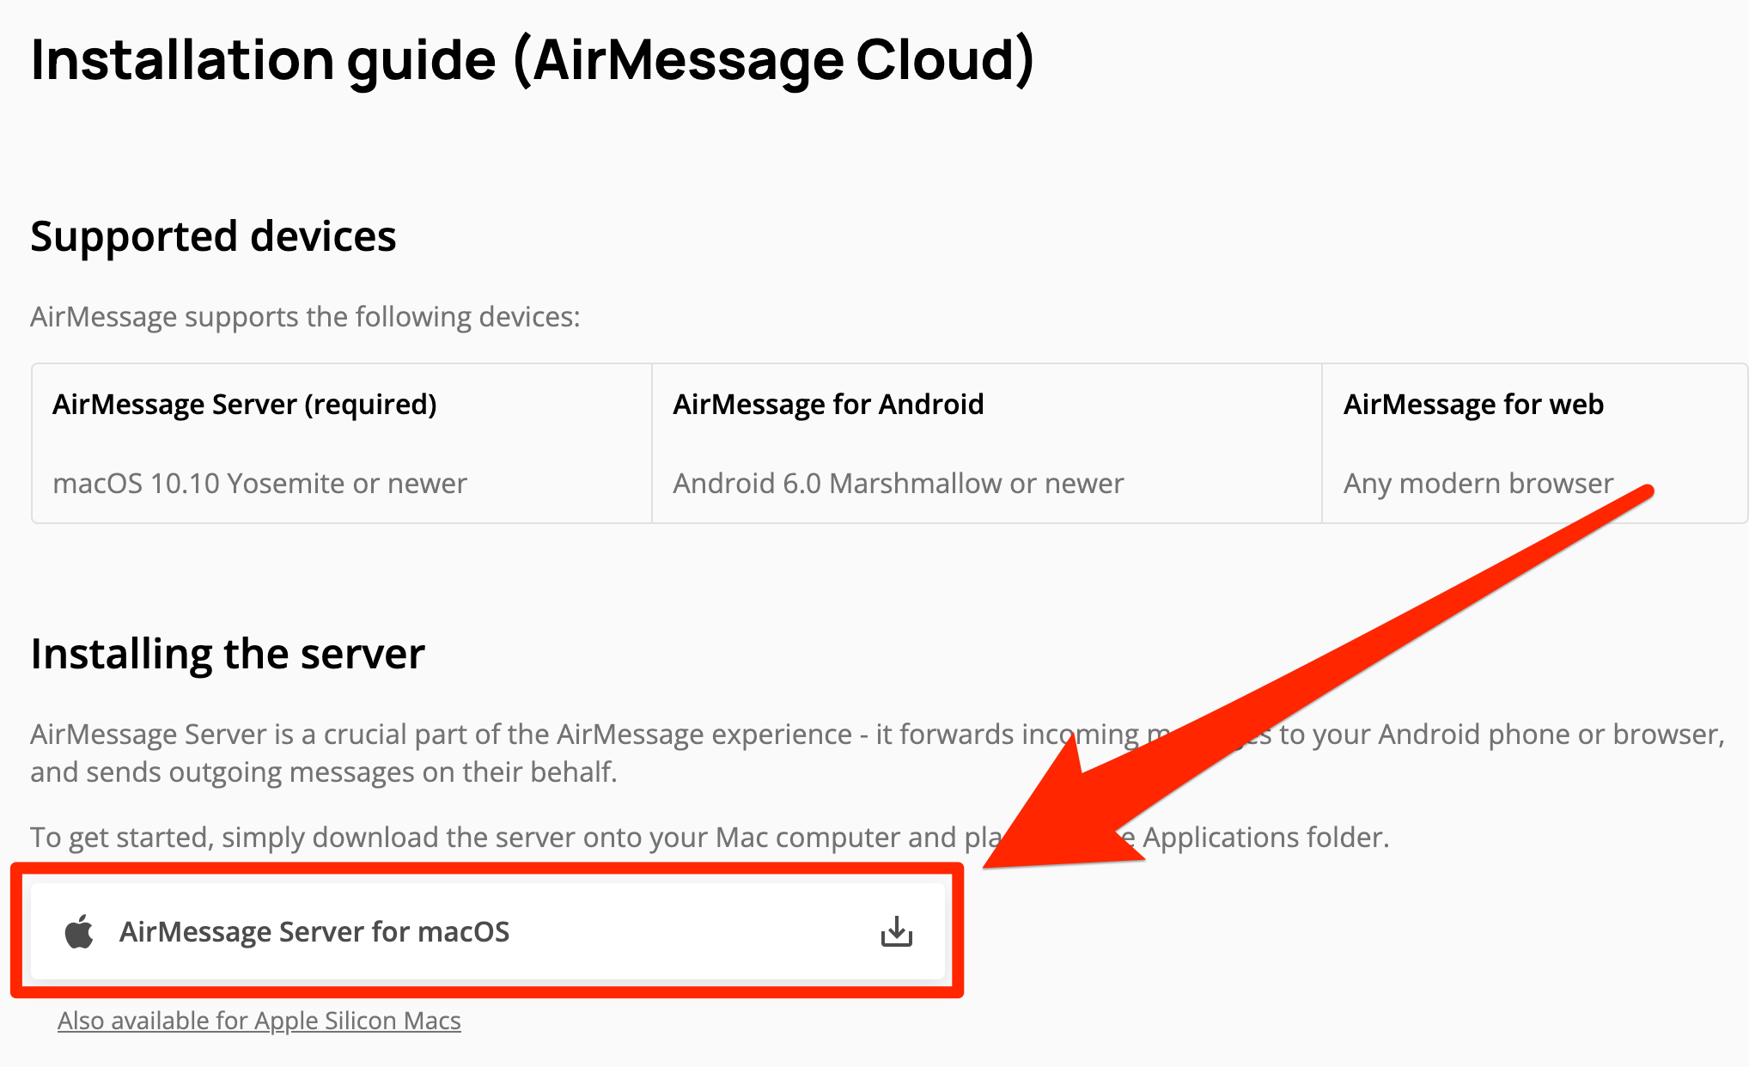Image resolution: width=1749 pixels, height=1067 pixels.
Task: Click the 'To get started' instruction sentence
Action: click(710, 837)
